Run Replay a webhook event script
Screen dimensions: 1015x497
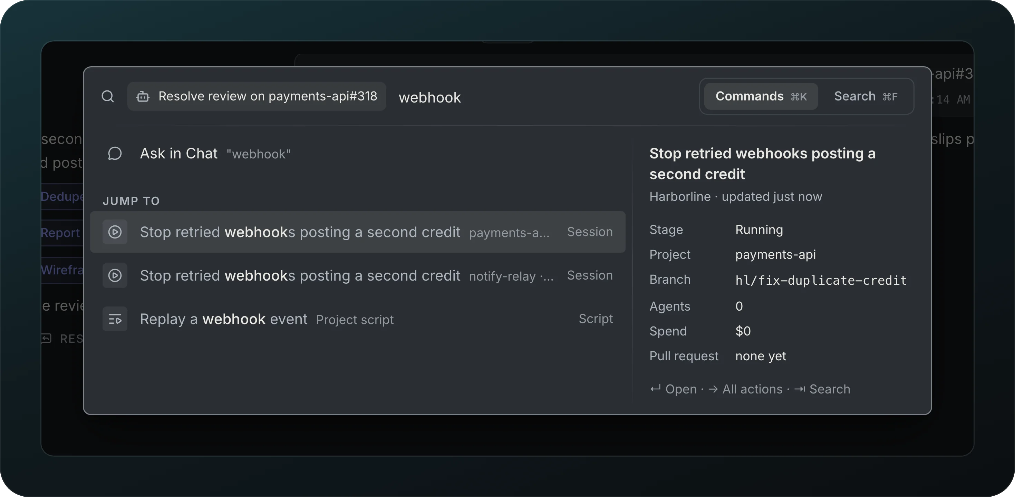[x=358, y=319]
